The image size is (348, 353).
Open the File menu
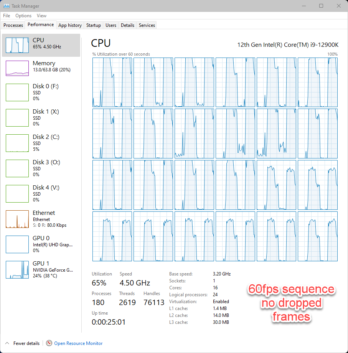(6, 16)
